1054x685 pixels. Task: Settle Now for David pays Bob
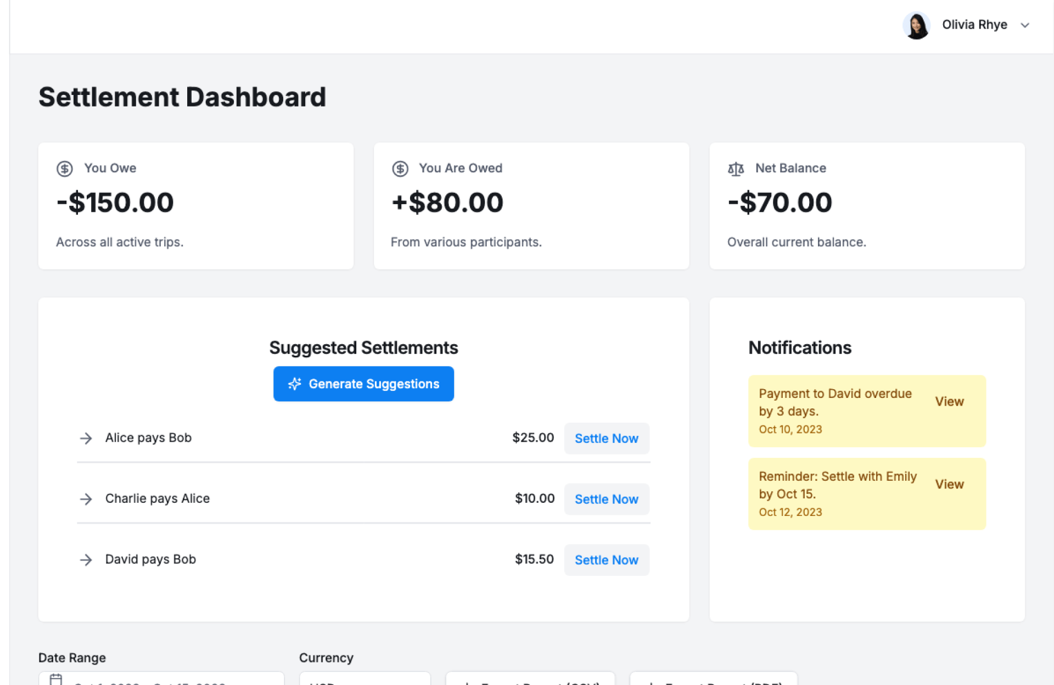(606, 560)
